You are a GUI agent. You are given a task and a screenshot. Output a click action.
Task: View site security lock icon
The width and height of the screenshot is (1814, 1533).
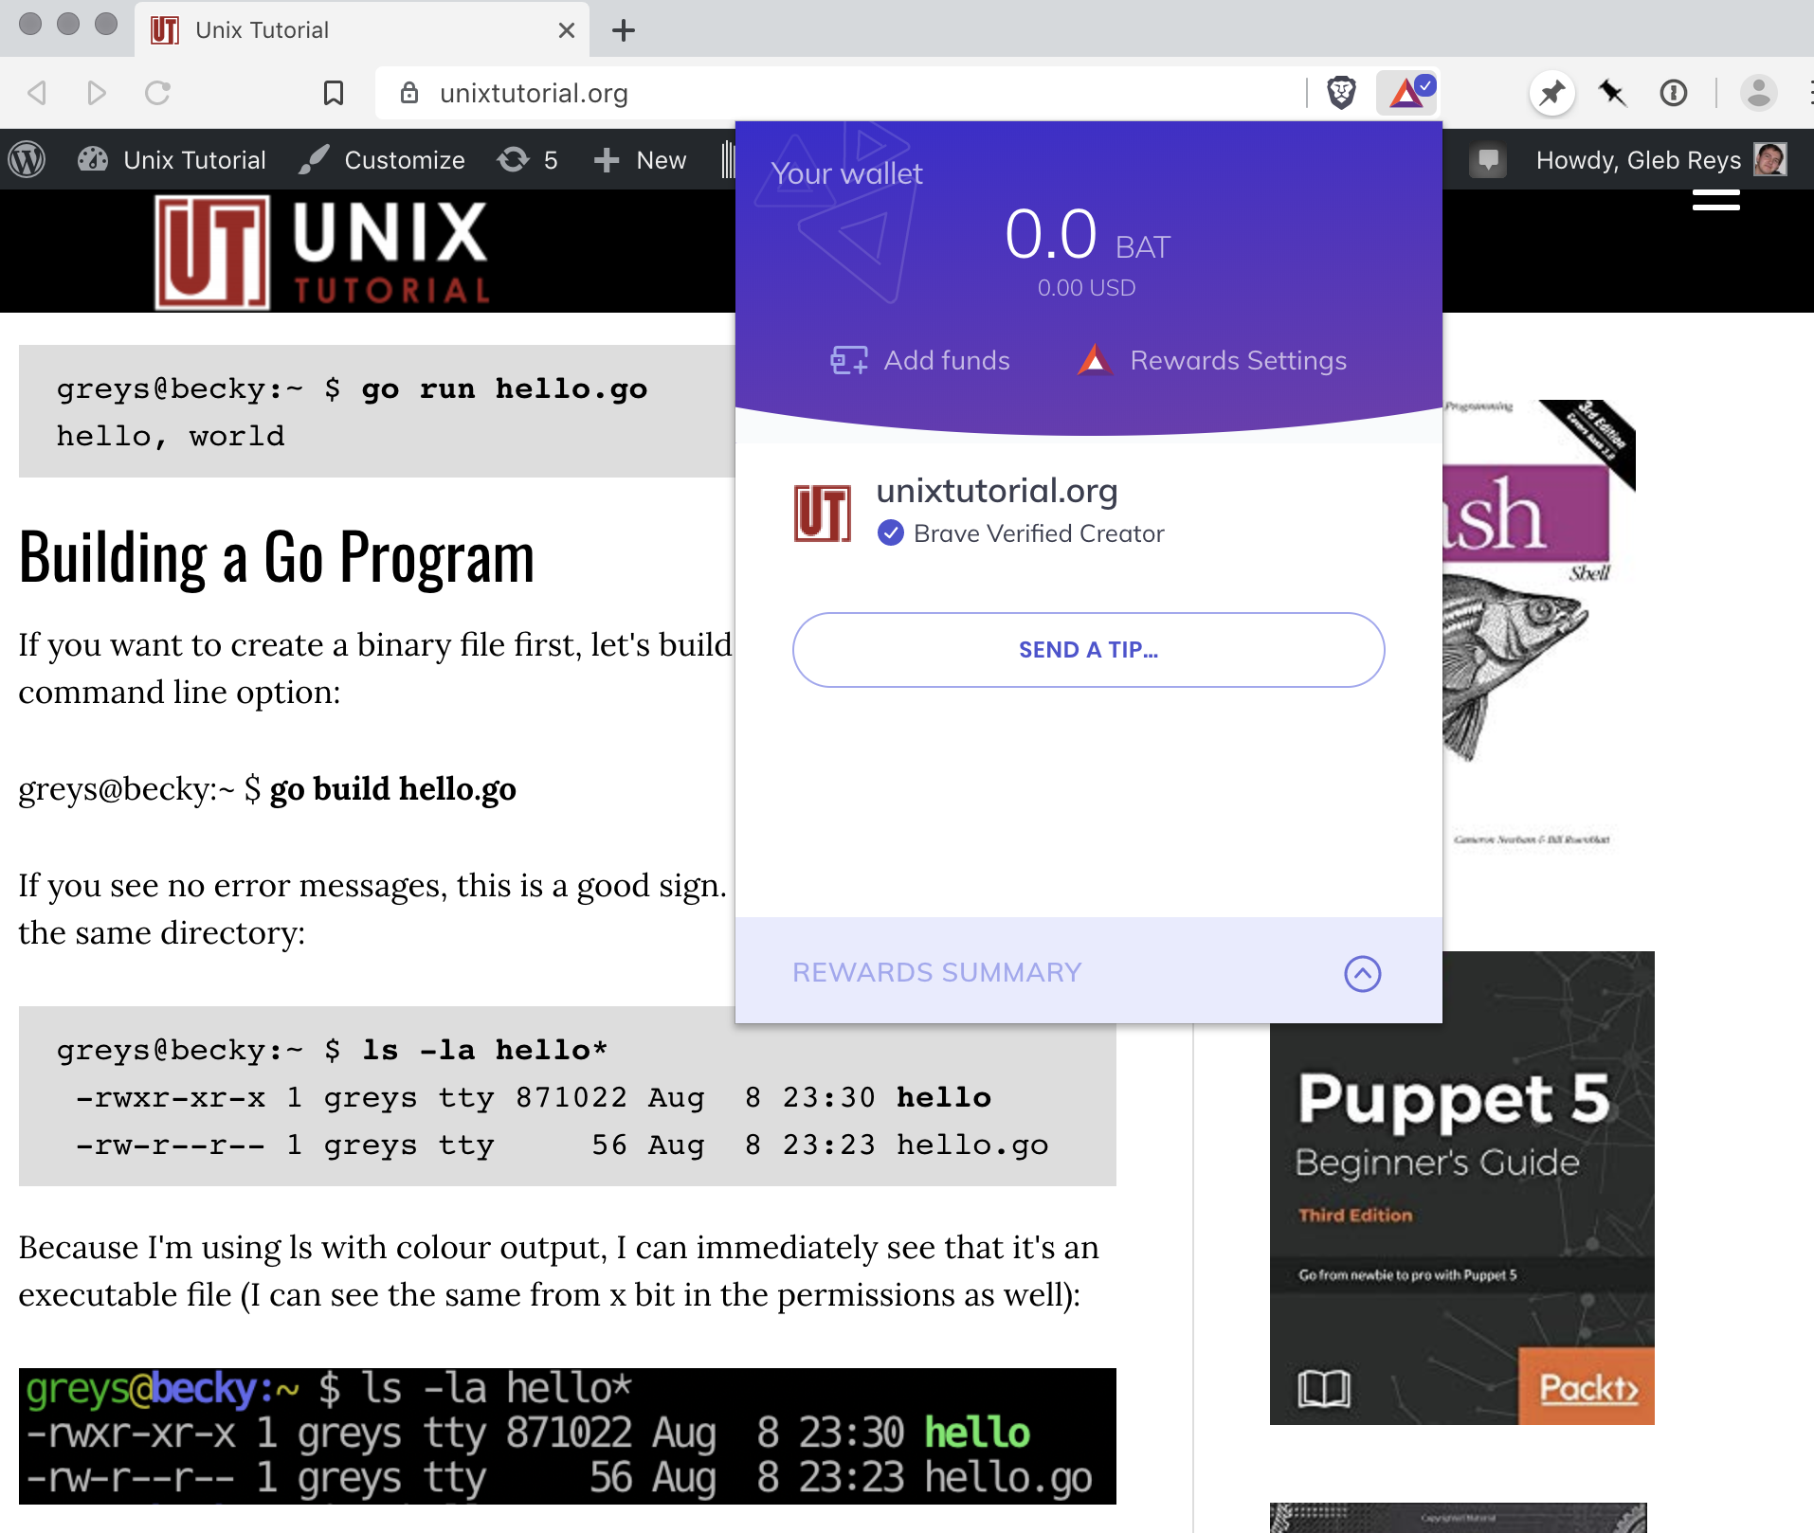[x=409, y=93]
